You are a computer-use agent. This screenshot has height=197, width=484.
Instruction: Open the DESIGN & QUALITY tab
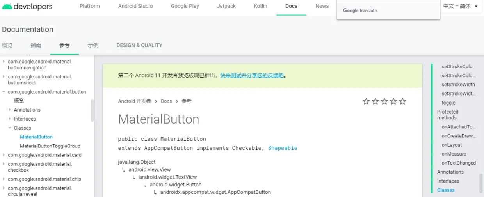tap(139, 45)
